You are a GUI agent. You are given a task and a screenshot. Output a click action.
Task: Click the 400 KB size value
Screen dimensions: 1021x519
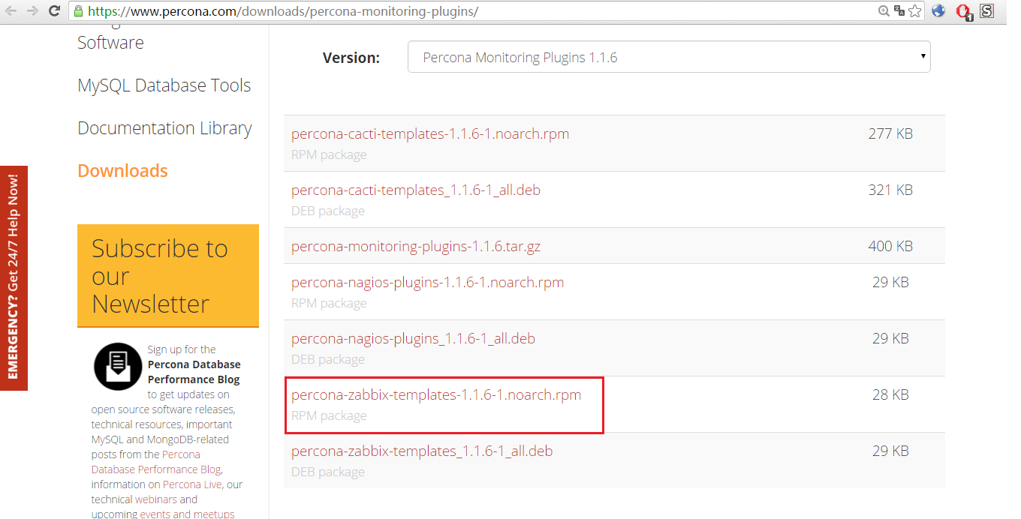tap(890, 246)
